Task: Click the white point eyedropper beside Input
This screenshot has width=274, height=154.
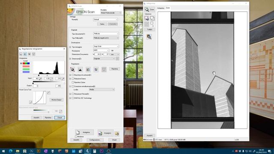Action: pos(63,79)
